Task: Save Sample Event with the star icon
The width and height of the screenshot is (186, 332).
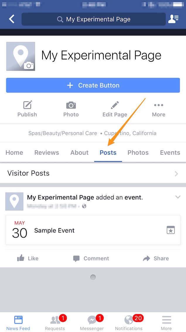Action: point(170,230)
